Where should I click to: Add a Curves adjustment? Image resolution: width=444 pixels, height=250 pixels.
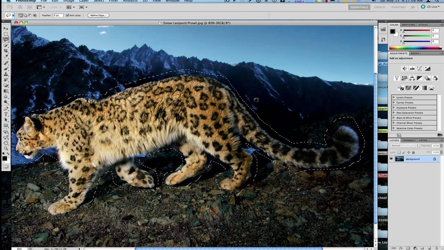(420, 69)
